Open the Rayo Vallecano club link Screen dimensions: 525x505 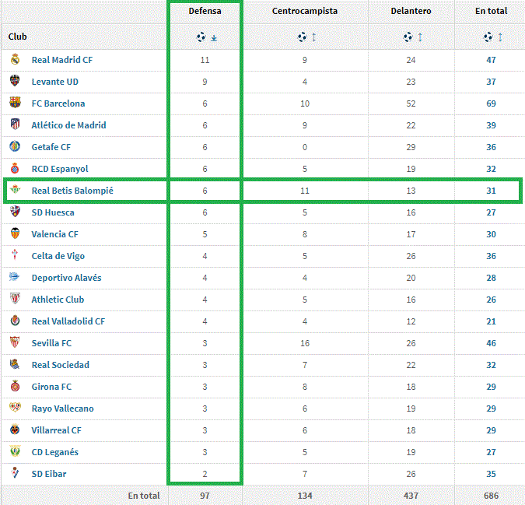point(64,409)
